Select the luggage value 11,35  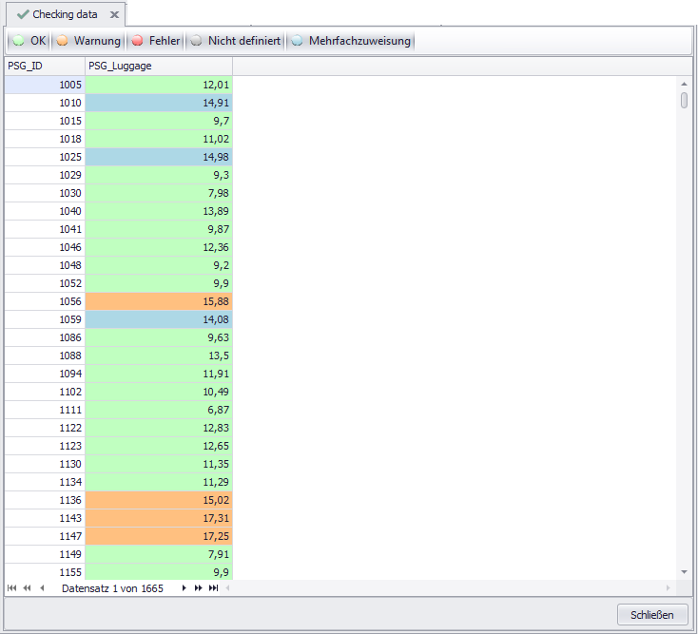pyautogui.click(x=159, y=464)
